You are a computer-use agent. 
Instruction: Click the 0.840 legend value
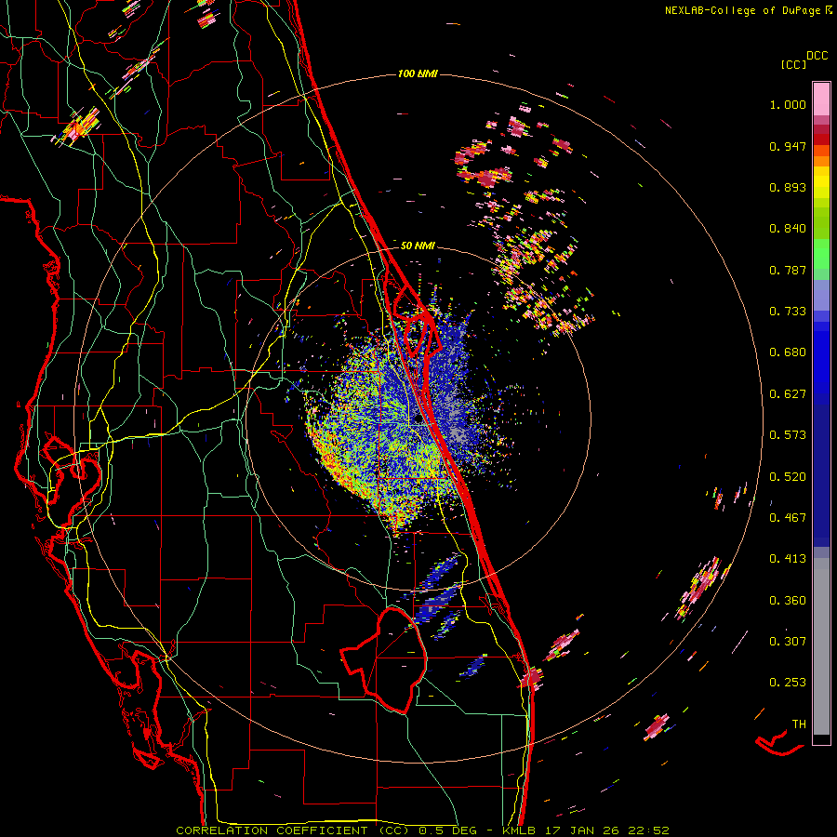point(788,229)
